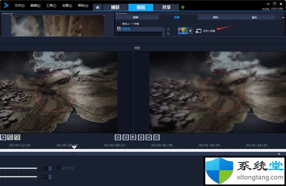Move filter up with the up triangle
Viewport: 286px width, 186px height.
point(168,29)
